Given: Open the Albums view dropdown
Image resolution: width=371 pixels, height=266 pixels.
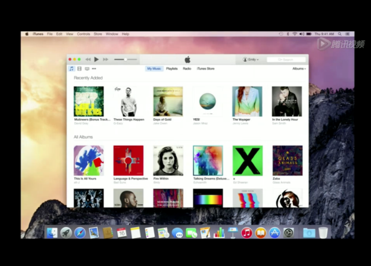Looking at the screenshot, I should tap(299, 68).
